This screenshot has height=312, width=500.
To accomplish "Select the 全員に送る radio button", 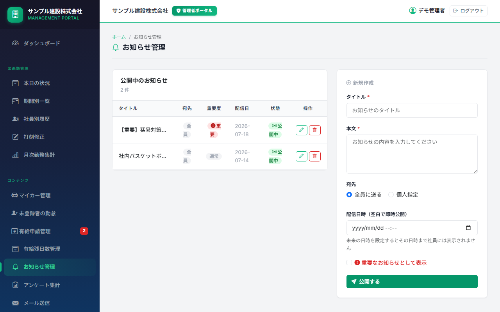I will (349, 195).
